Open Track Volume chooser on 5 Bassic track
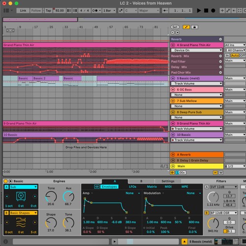 (x=197, y=84)
